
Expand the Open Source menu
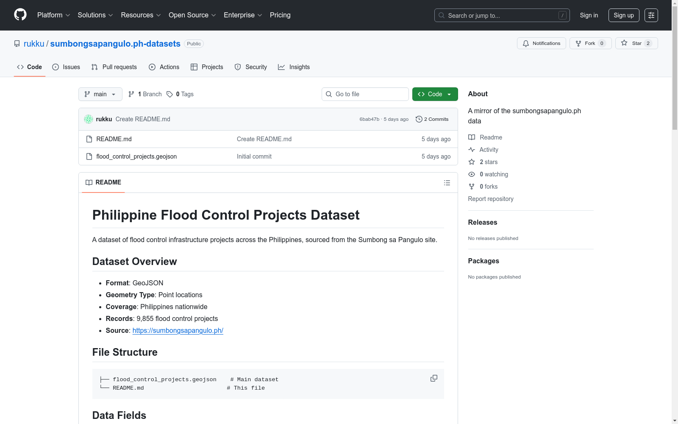coord(192,15)
